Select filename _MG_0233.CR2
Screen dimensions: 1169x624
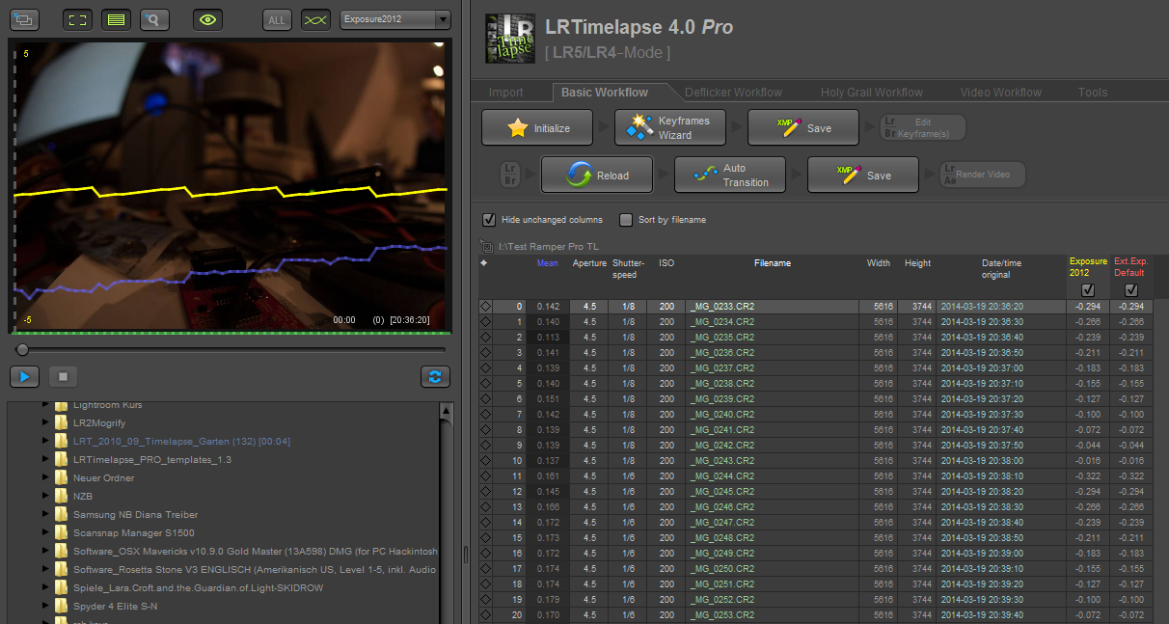click(722, 307)
